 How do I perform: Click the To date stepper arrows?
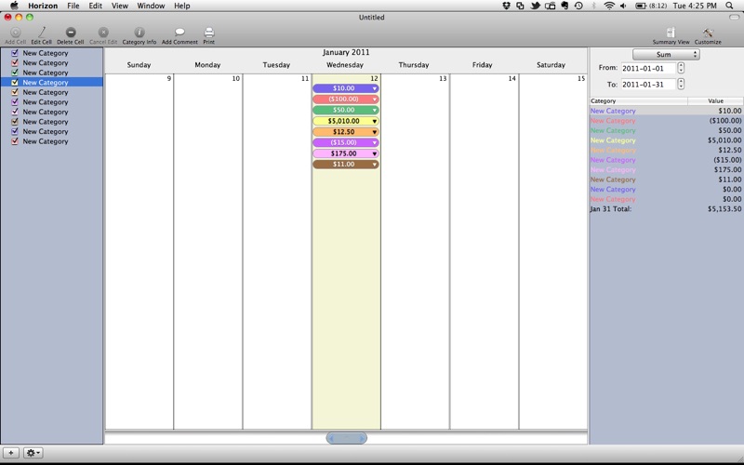681,84
